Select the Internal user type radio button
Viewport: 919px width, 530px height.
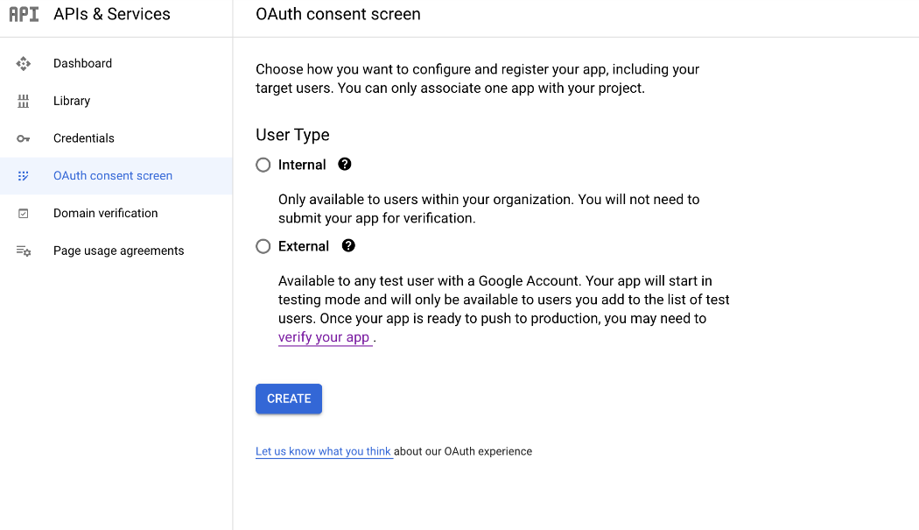click(263, 164)
